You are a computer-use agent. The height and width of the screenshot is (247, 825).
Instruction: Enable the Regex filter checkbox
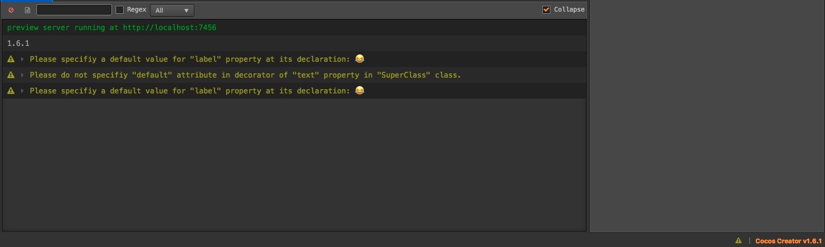[120, 9]
